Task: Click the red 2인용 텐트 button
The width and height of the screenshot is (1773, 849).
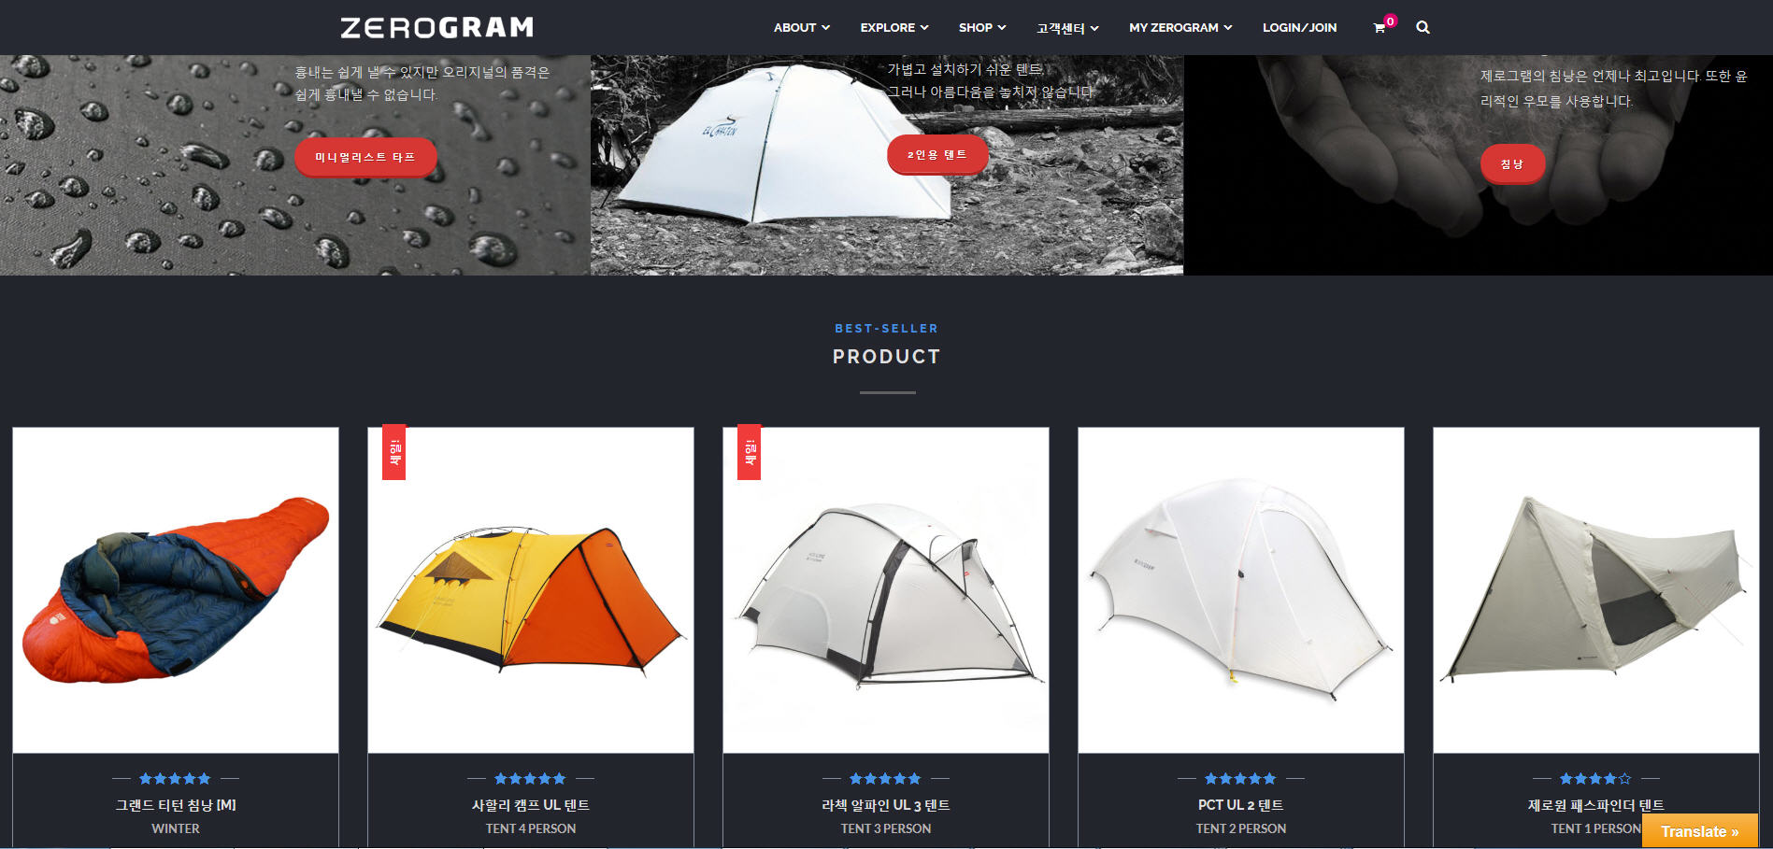Action: click(x=937, y=155)
